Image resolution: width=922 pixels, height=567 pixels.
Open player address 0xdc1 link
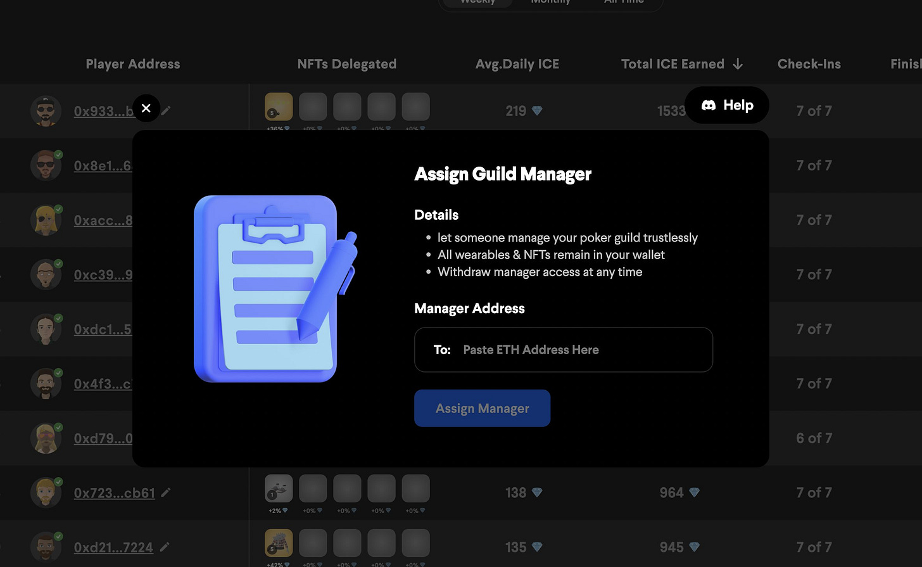(x=103, y=329)
